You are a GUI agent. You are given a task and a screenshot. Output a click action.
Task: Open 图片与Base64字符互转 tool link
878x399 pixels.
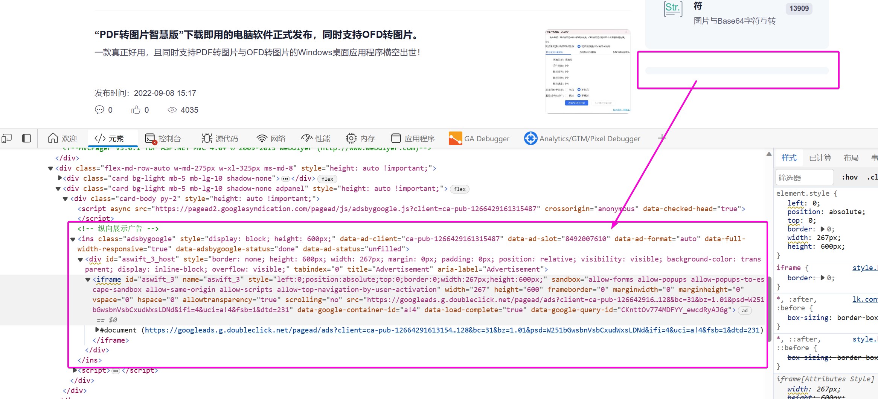tap(735, 21)
